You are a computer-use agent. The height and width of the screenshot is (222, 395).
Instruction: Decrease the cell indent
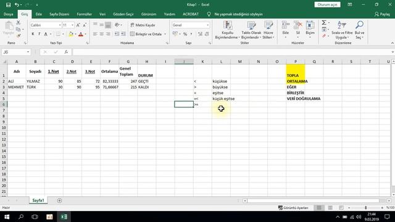click(x=117, y=34)
